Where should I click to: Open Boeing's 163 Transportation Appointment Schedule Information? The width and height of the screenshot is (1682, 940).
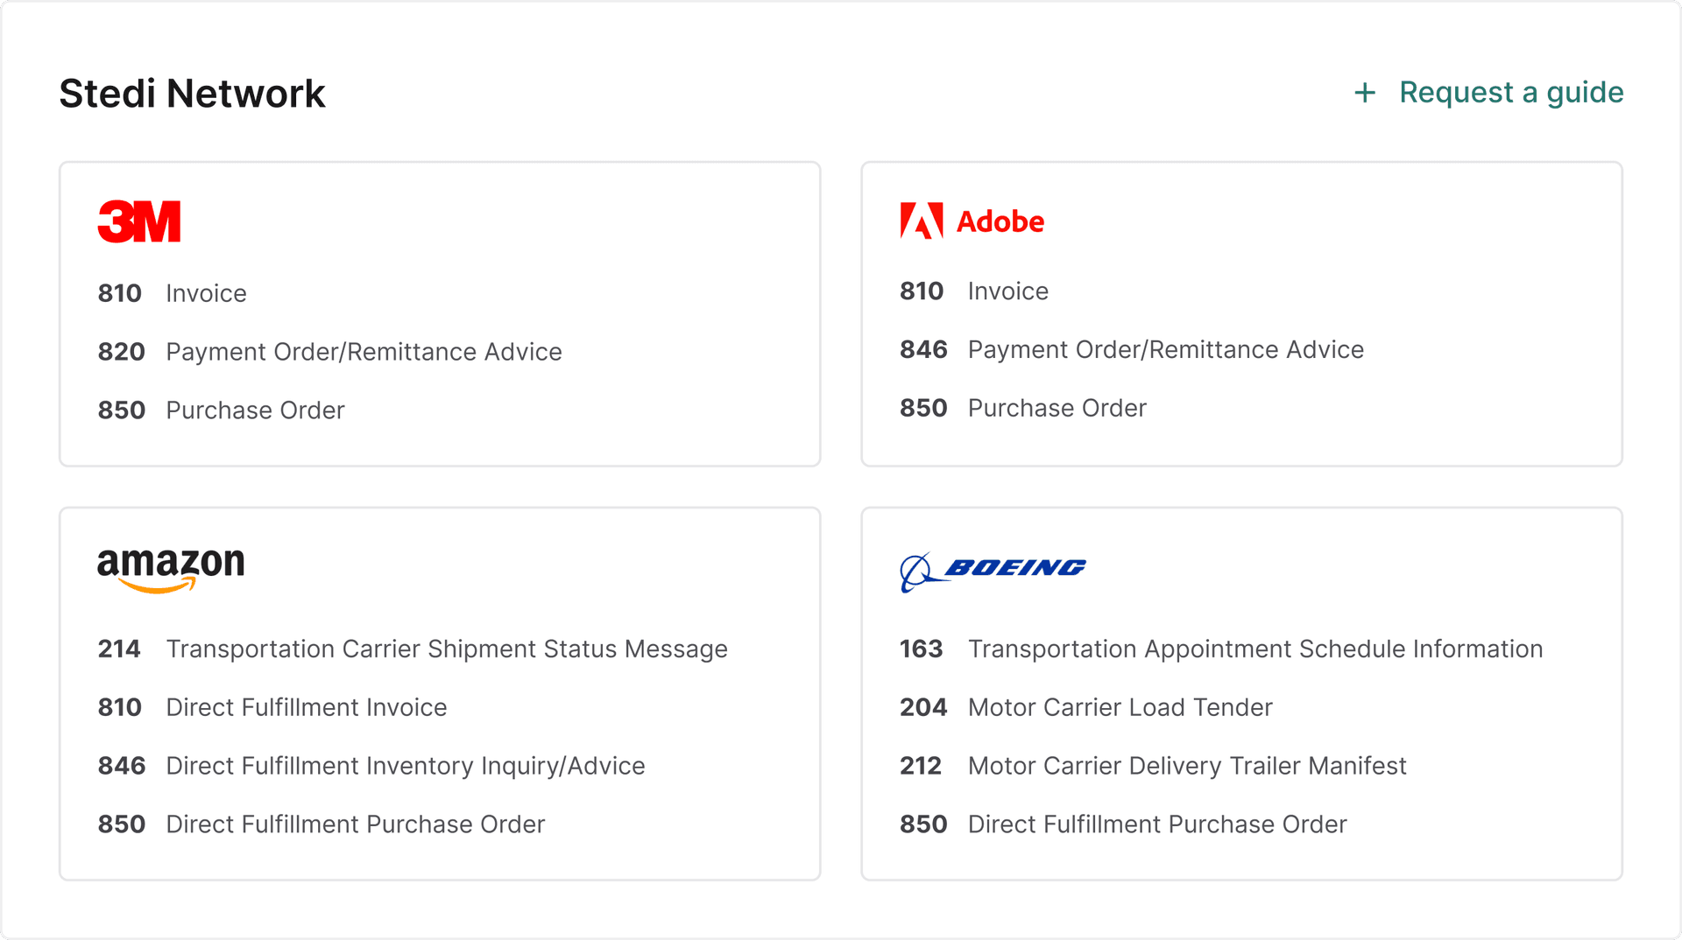pyautogui.click(x=1221, y=649)
